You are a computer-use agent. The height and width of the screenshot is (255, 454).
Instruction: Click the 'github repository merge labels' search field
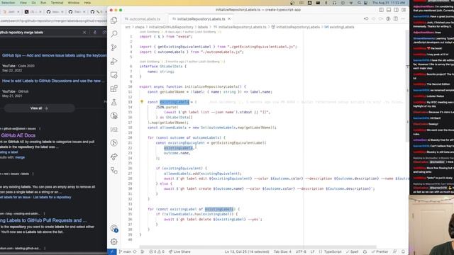[40, 33]
